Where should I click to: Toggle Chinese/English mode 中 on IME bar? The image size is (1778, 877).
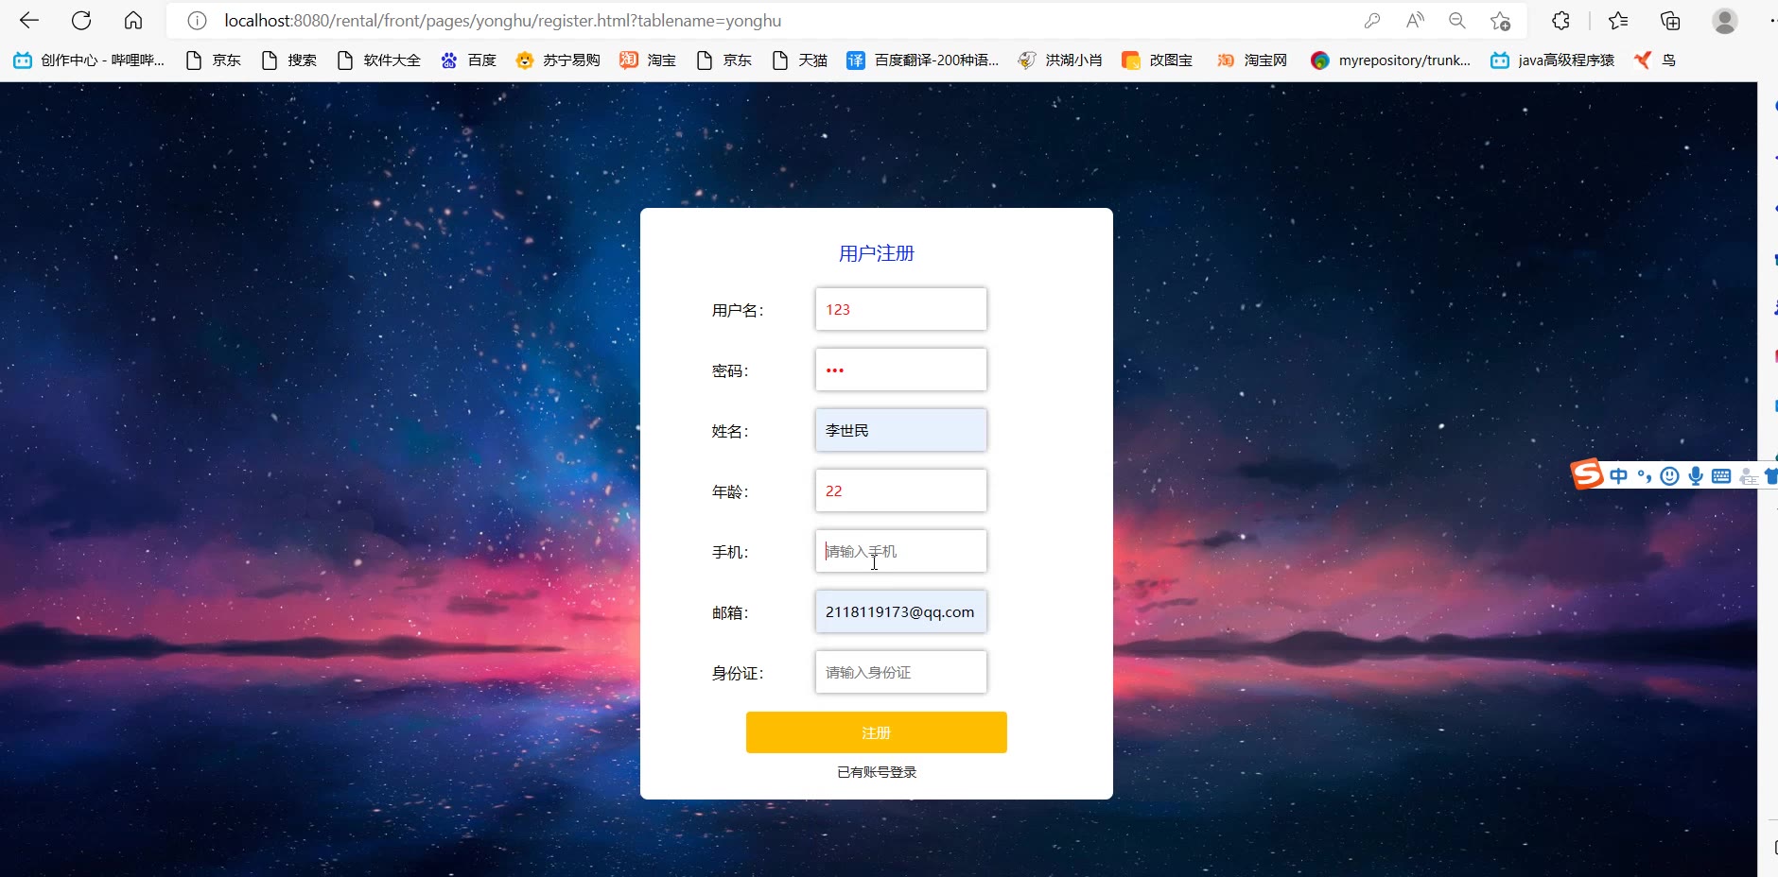pos(1618,476)
